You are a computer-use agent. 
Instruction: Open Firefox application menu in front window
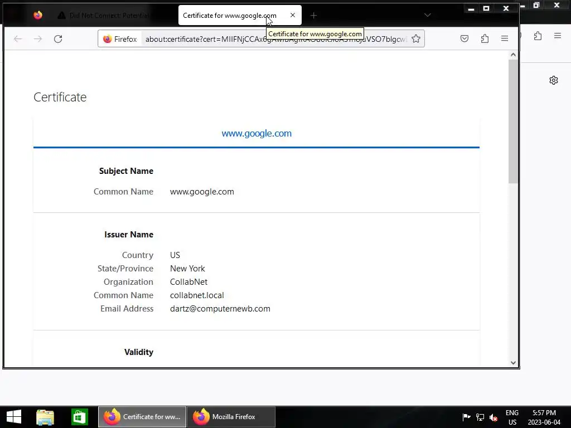click(504, 38)
